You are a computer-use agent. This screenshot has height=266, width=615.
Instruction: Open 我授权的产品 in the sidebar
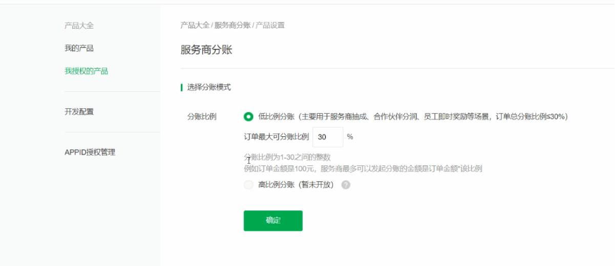click(86, 71)
